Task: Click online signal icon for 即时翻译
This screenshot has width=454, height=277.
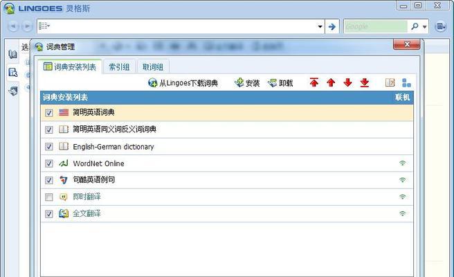Action: (x=403, y=197)
